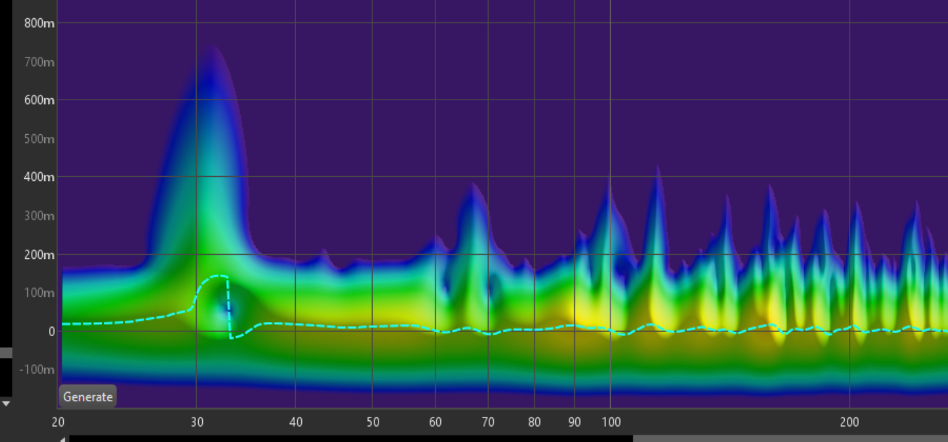Click the 100 frequency axis label
This screenshot has height=442, width=948.
pos(612,422)
